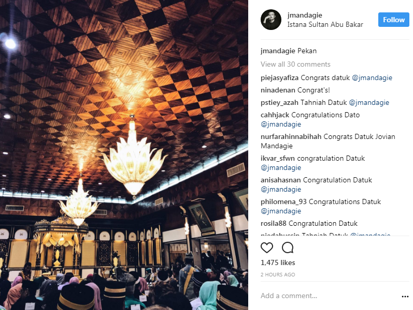Open cahhjack commenter profile
The width and height of the screenshot is (413, 310).
point(275,115)
